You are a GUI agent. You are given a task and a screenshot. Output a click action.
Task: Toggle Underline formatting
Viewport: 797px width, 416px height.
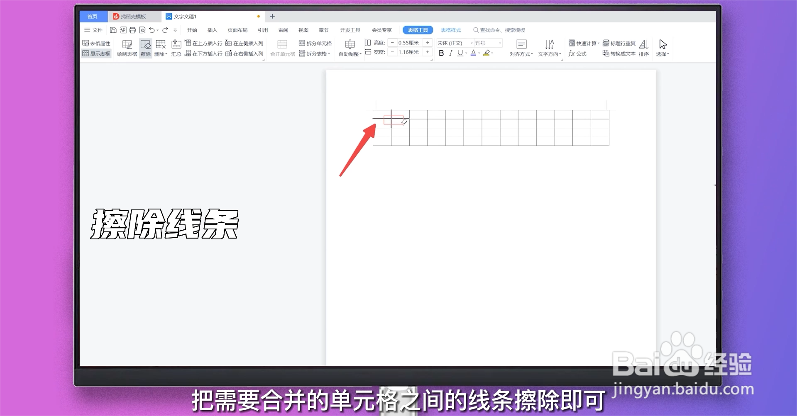coord(460,53)
